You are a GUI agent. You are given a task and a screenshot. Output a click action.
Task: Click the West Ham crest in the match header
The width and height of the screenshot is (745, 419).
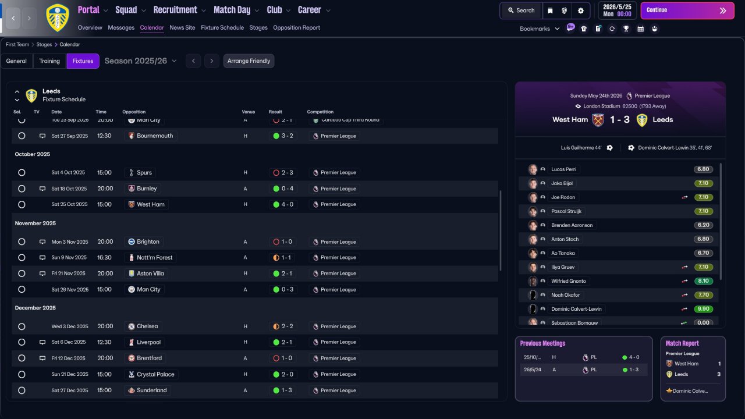click(x=598, y=120)
